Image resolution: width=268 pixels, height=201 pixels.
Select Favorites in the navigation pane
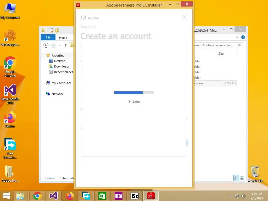point(58,55)
